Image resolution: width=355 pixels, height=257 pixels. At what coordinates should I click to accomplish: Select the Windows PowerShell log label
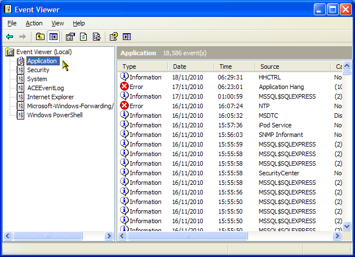coord(55,115)
